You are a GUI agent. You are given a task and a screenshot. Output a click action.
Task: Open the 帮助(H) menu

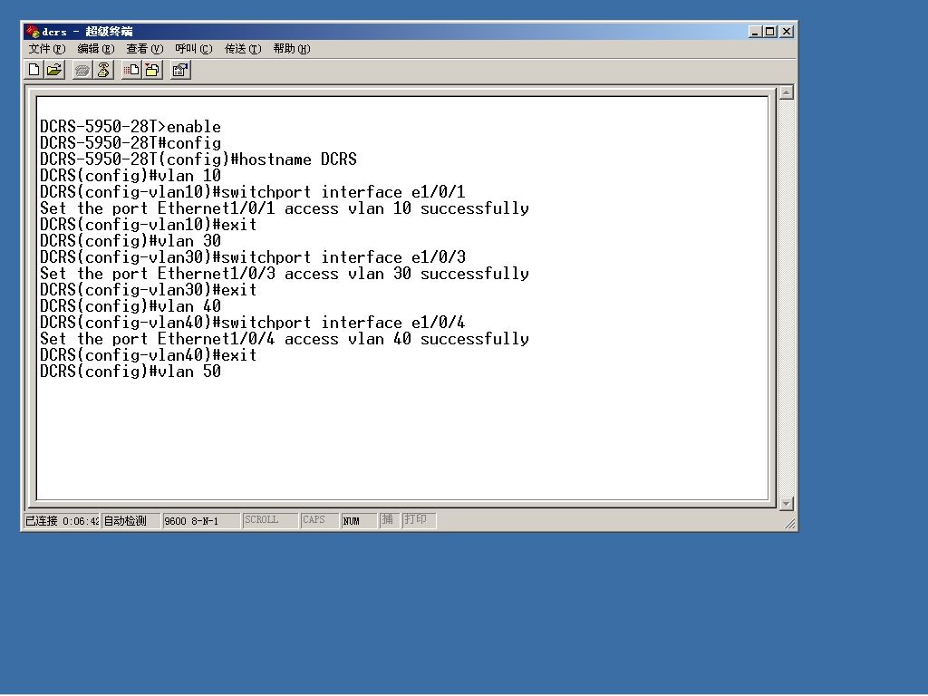292,49
